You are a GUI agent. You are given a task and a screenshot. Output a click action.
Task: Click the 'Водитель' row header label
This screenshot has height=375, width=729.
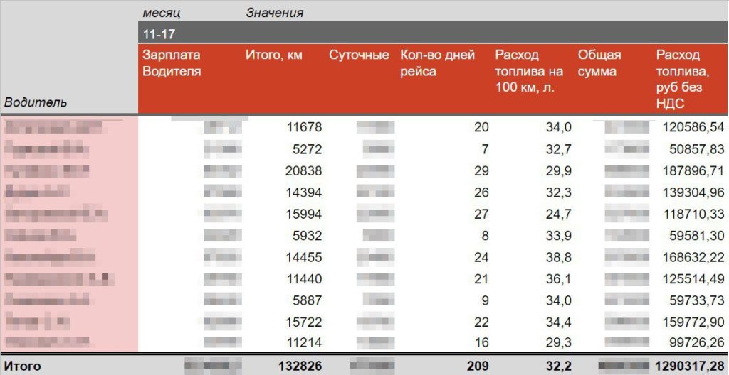tap(36, 102)
